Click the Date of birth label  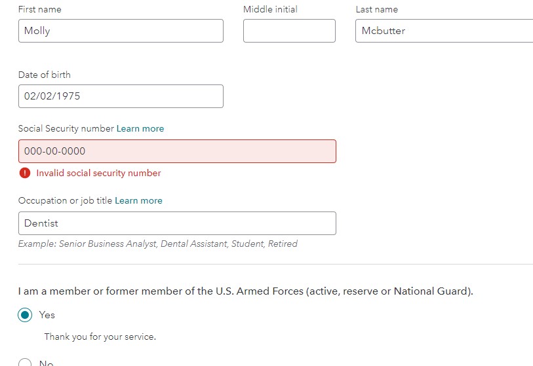pyautogui.click(x=45, y=75)
